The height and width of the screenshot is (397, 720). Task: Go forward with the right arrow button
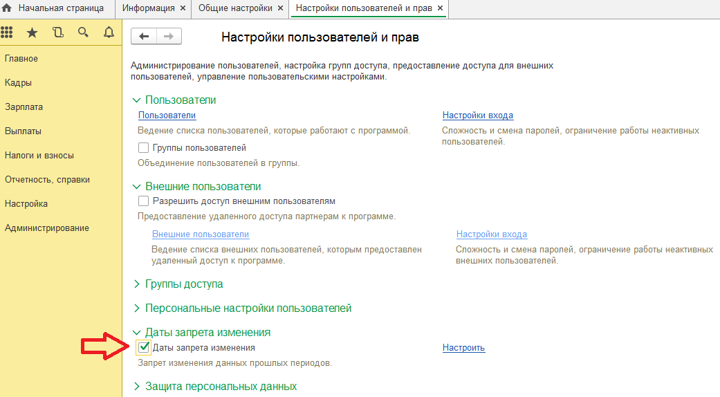(x=169, y=36)
